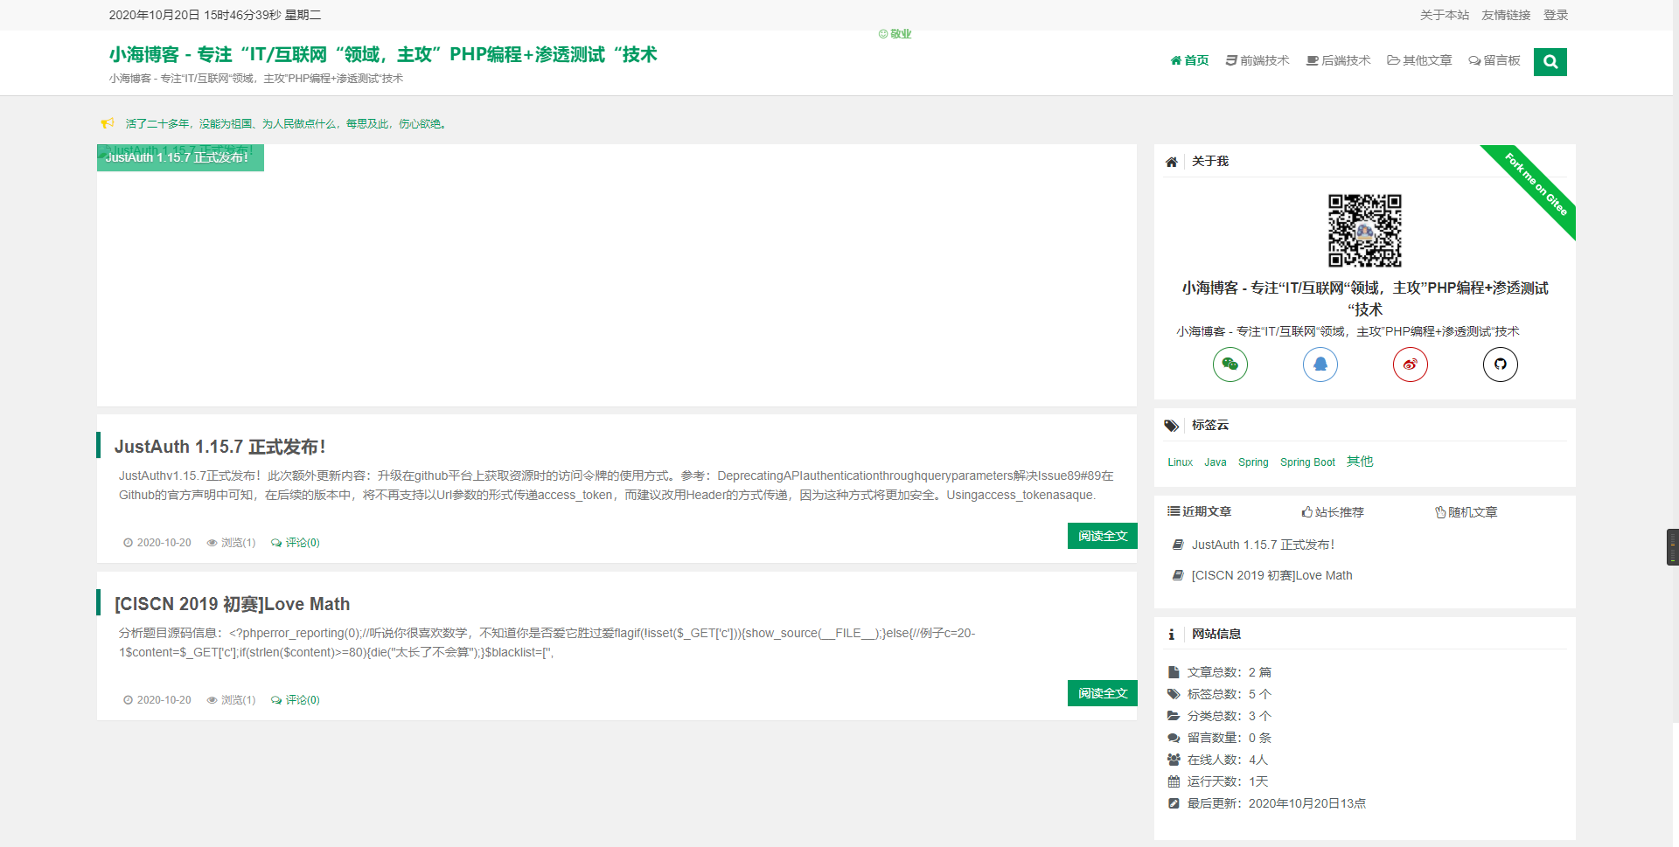This screenshot has width=1679, height=847.
Task: Click the 留言数量: 0 条 row
Action: click(x=1220, y=738)
